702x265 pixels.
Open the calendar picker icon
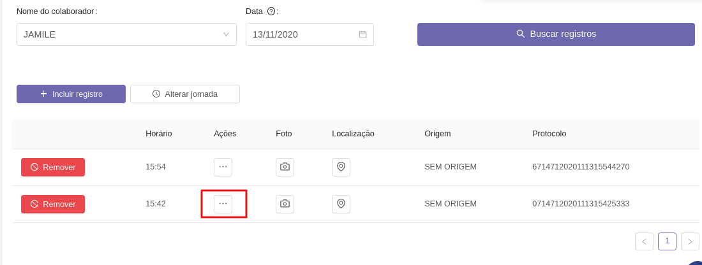click(362, 34)
